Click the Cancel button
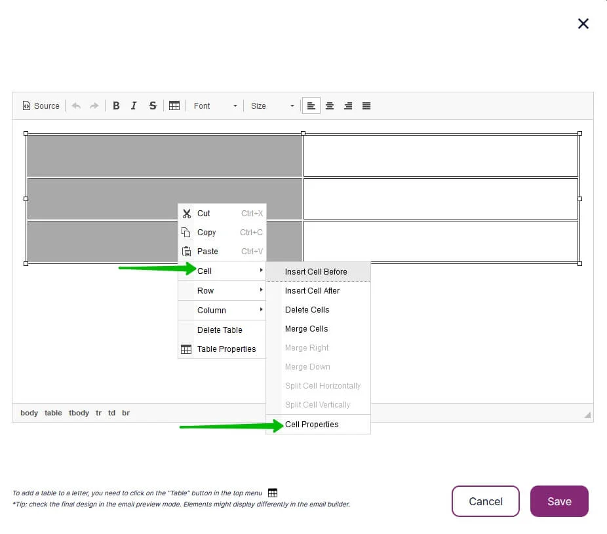This screenshot has width=607, height=534. 486,501
